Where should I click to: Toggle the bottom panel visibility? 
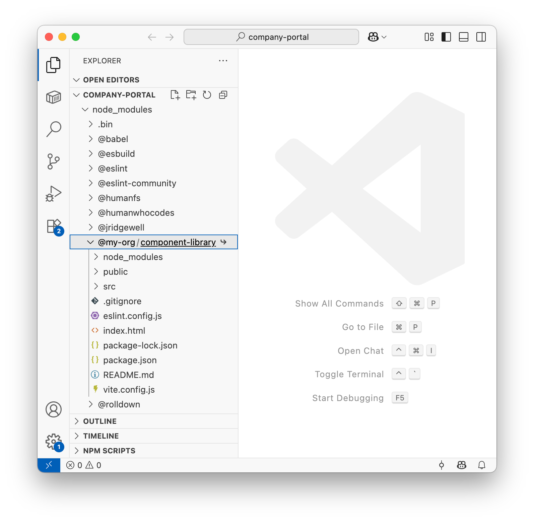[x=464, y=37]
